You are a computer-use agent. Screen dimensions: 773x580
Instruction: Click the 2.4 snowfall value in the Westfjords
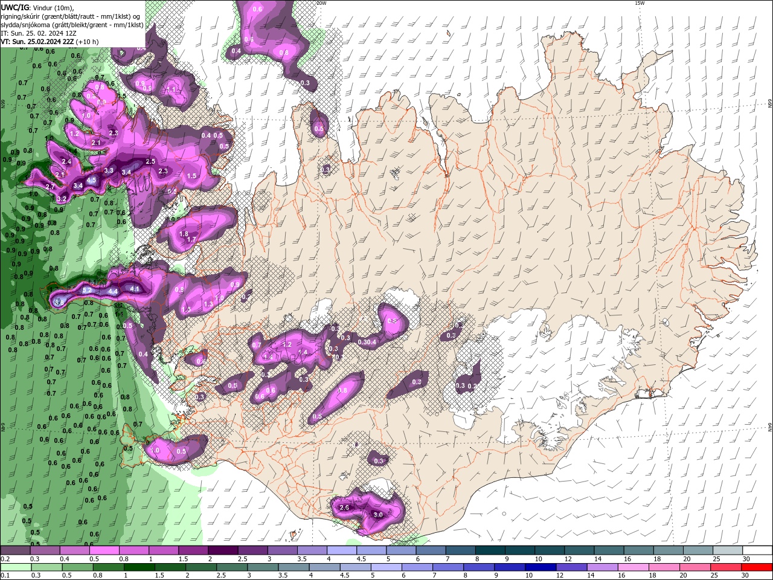click(66, 162)
